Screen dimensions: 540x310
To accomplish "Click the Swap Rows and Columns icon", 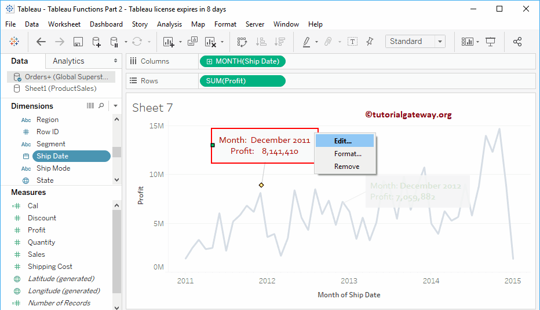I will [242, 42].
